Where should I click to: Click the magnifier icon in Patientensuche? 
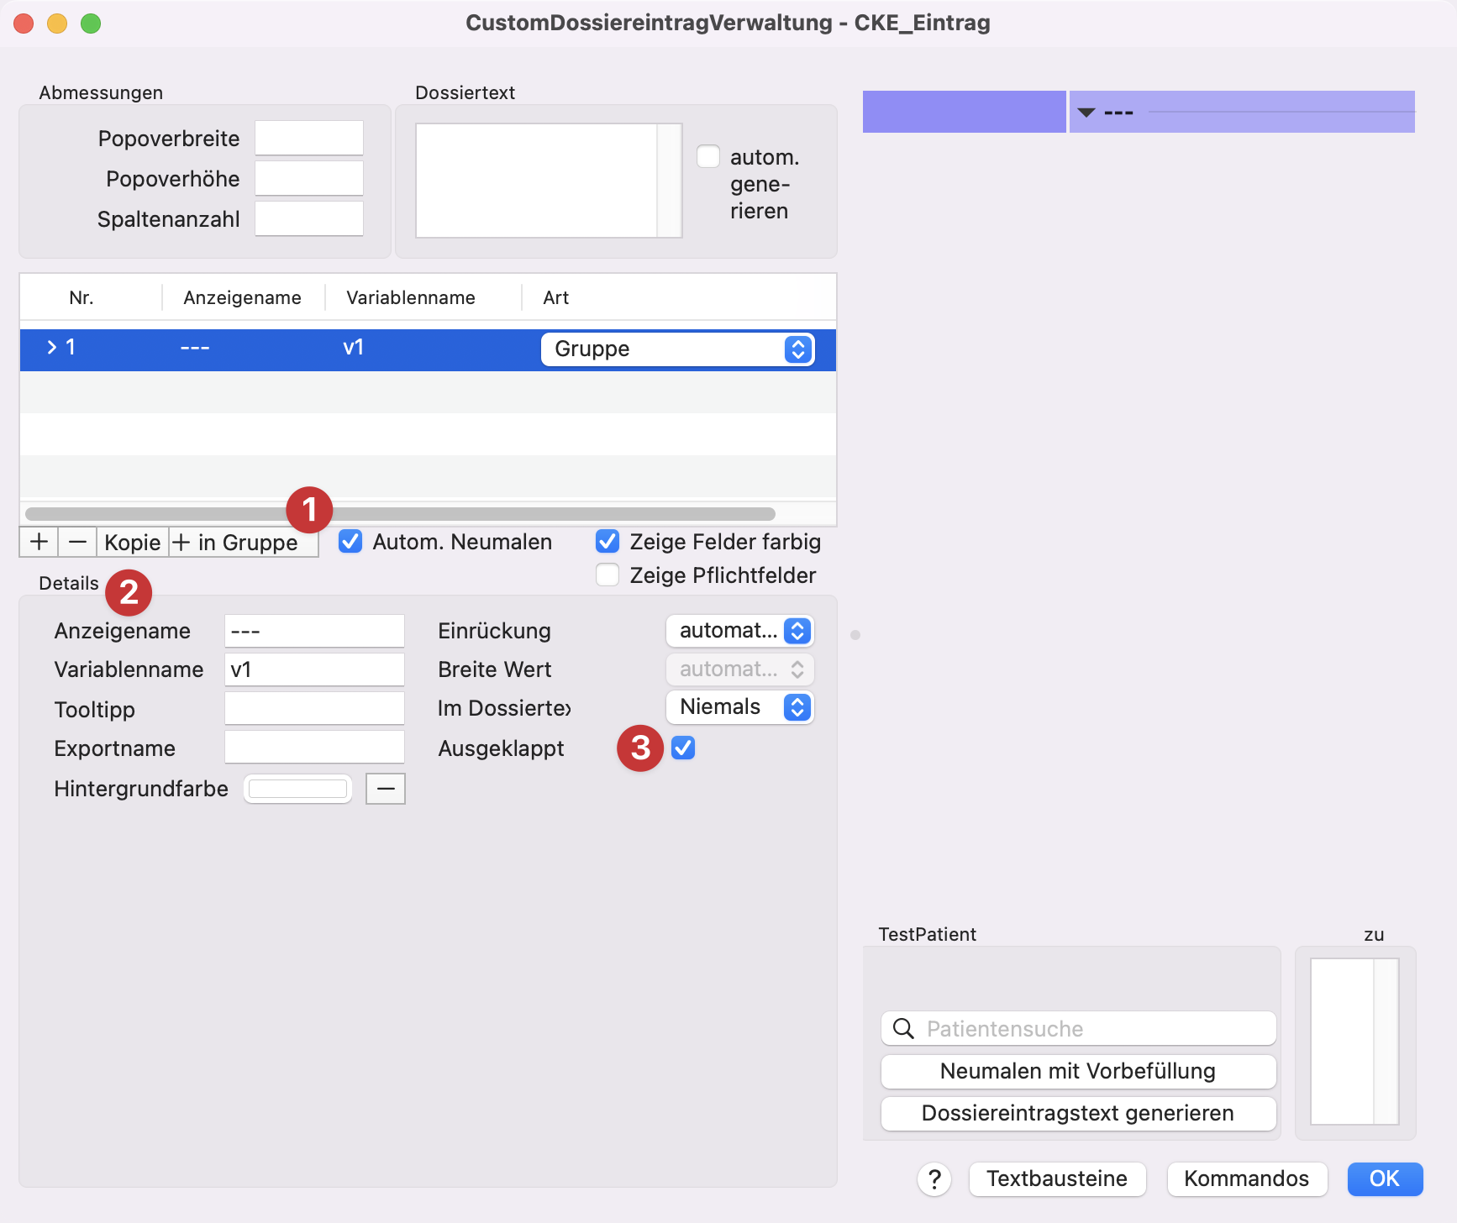pyautogui.click(x=903, y=1028)
